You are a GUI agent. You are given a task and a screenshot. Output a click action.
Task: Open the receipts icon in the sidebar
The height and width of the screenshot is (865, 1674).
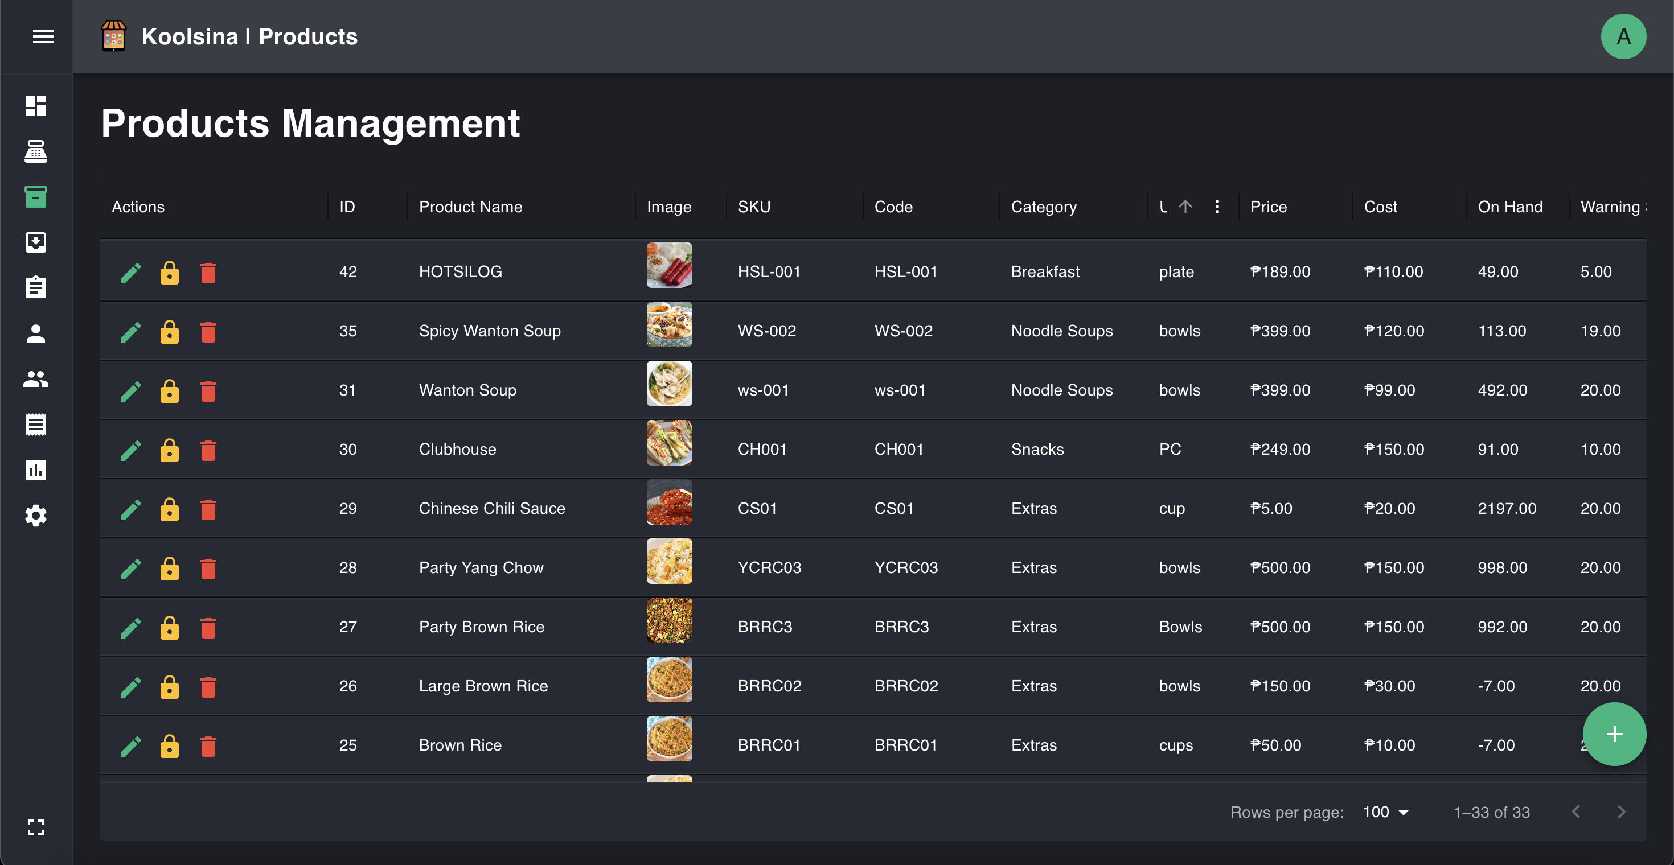tap(36, 423)
